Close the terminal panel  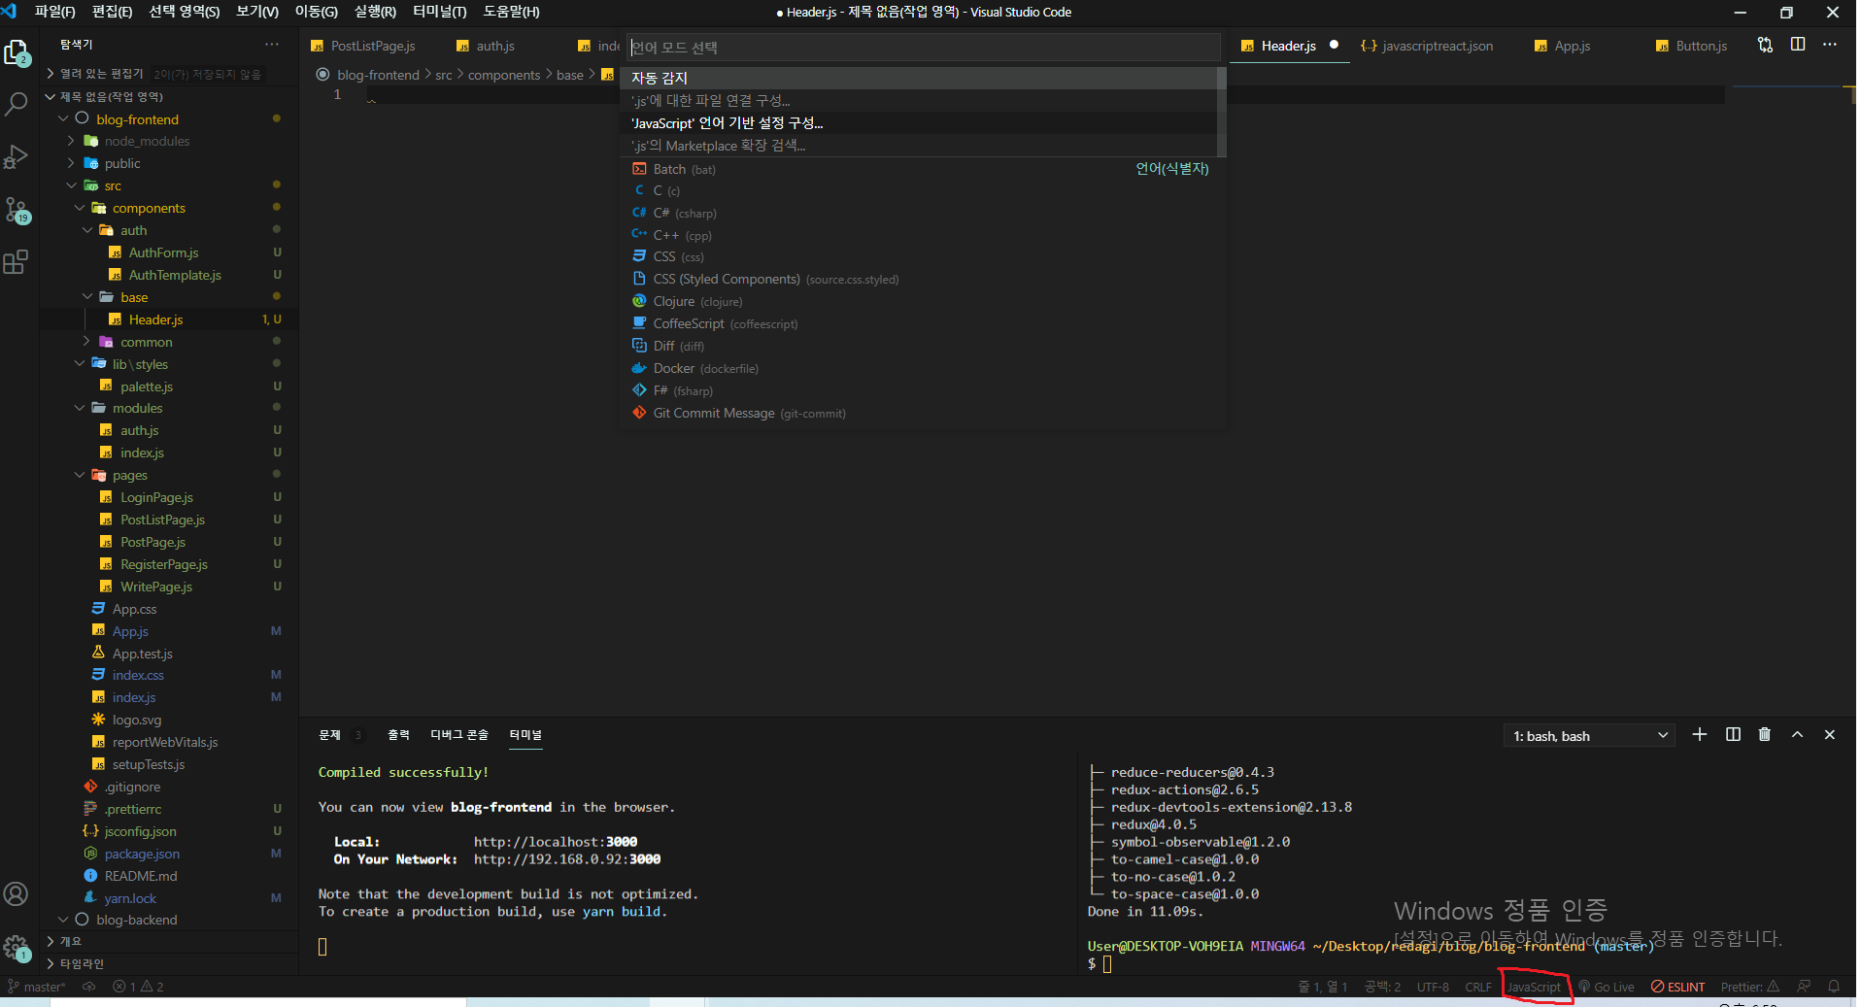click(1830, 735)
